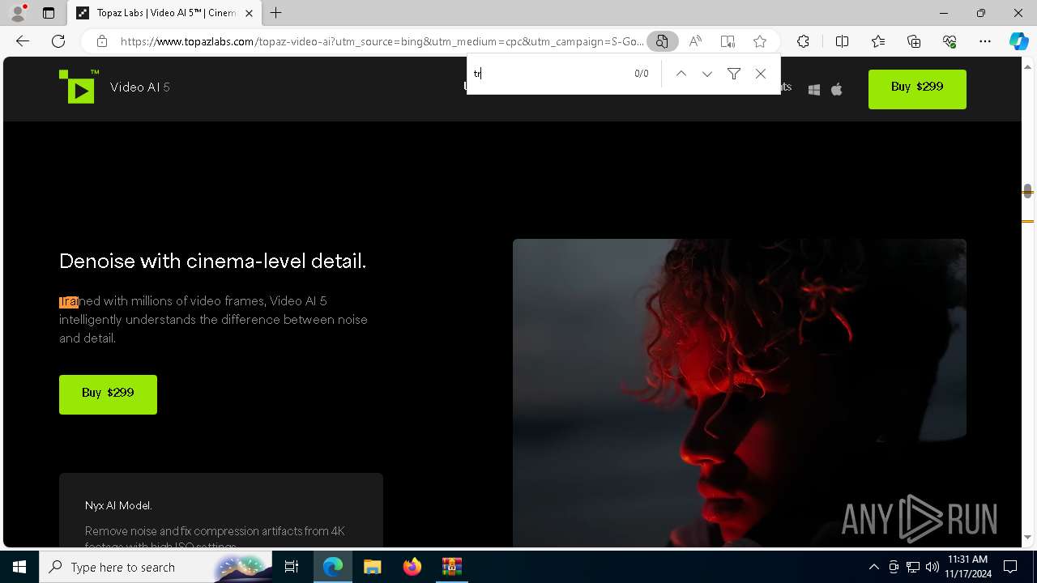Click the Edge profile avatar icon
Viewport: 1037px width, 583px height.
pos(17,13)
